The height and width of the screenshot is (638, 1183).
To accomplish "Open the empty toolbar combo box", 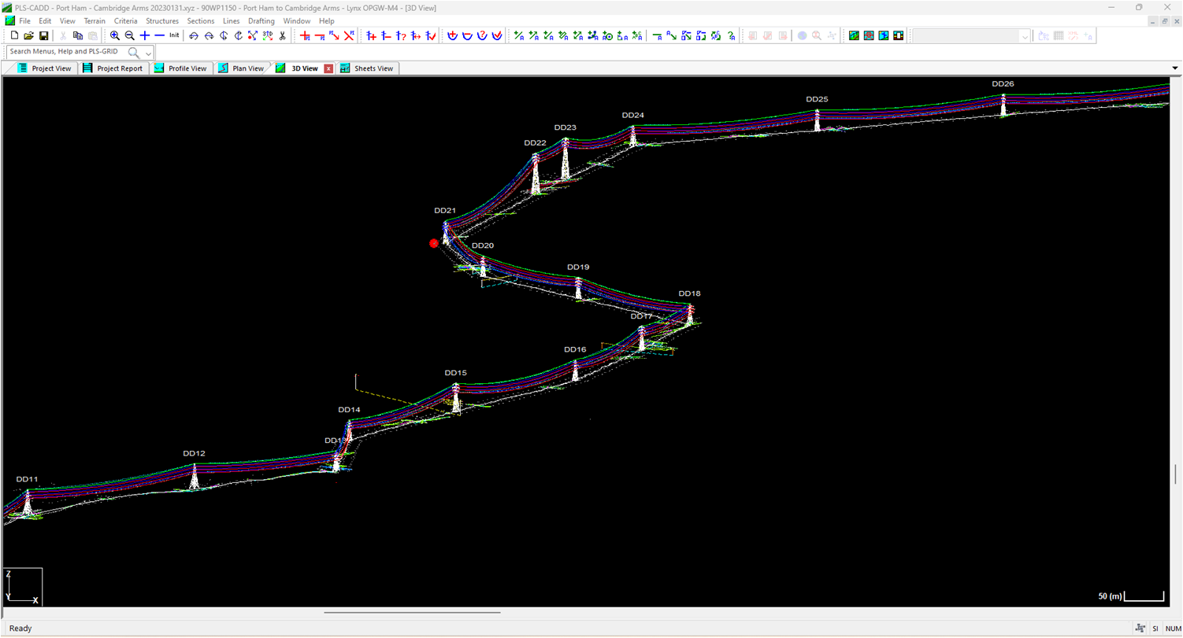I will (970, 35).
